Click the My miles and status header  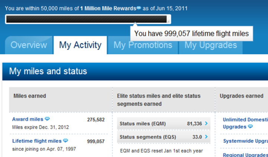coord(48,71)
